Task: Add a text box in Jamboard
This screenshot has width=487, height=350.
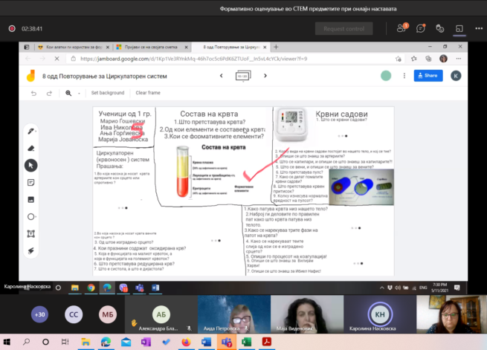Action: coord(30,233)
